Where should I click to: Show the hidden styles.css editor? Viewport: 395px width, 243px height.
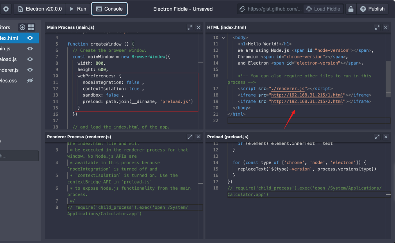(30, 81)
